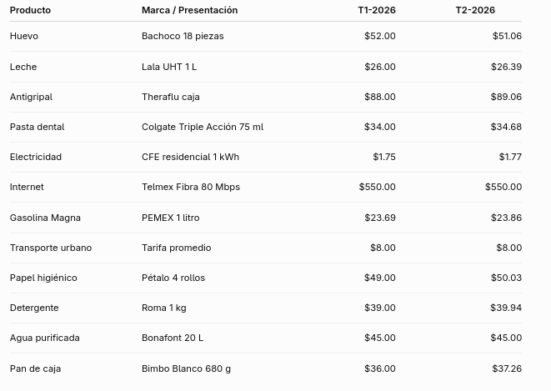The height and width of the screenshot is (391, 551).
Task: Click the Electricidad T2 price $1.77
Action: tap(510, 157)
